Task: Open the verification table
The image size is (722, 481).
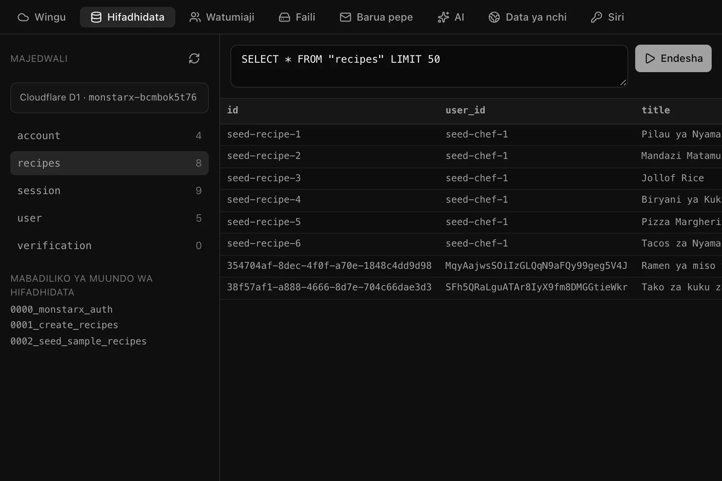Action: point(110,246)
